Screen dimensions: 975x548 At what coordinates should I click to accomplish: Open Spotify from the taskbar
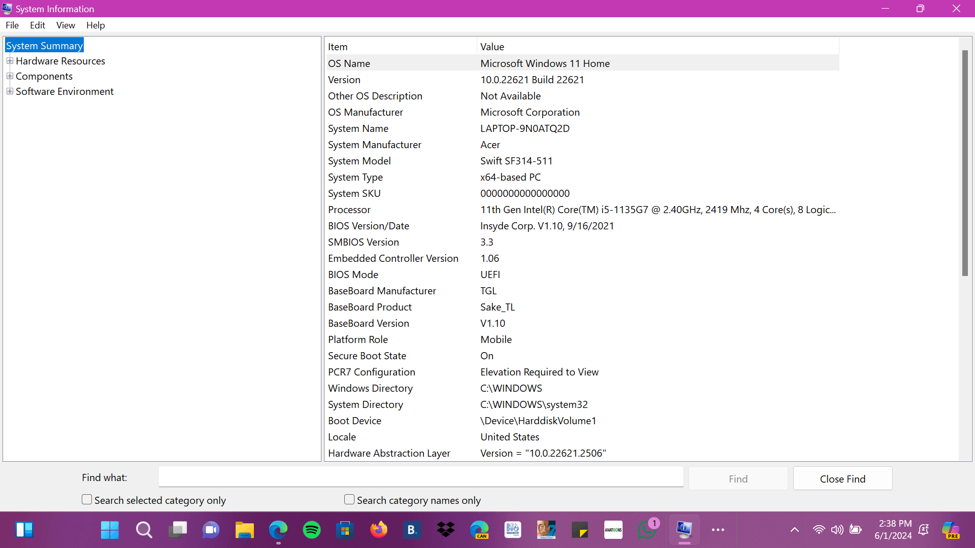tap(311, 530)
